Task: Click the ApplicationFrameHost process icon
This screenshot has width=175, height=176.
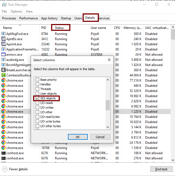Action: (4, 49)
